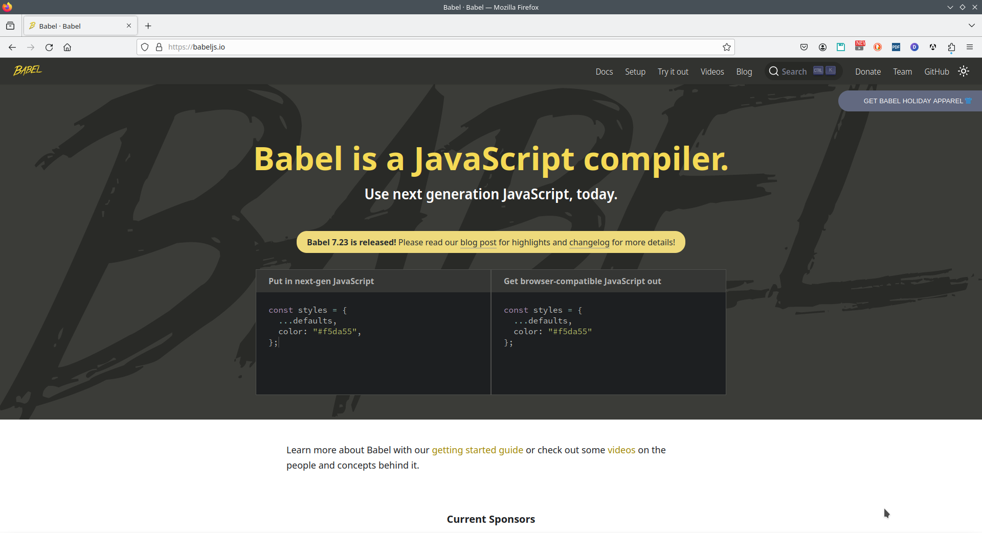Viewport: 982px width, 533px height.
Task: View site security padlock details
Action: tap(159, 47)
